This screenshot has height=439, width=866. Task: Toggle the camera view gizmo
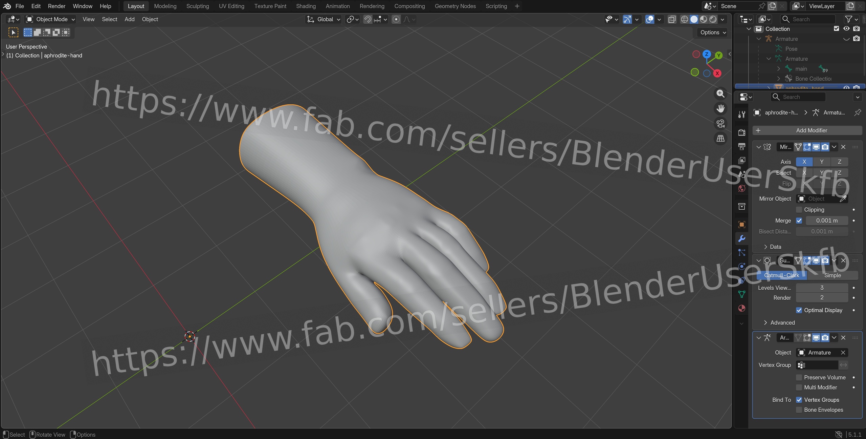(x=720, y=124)
